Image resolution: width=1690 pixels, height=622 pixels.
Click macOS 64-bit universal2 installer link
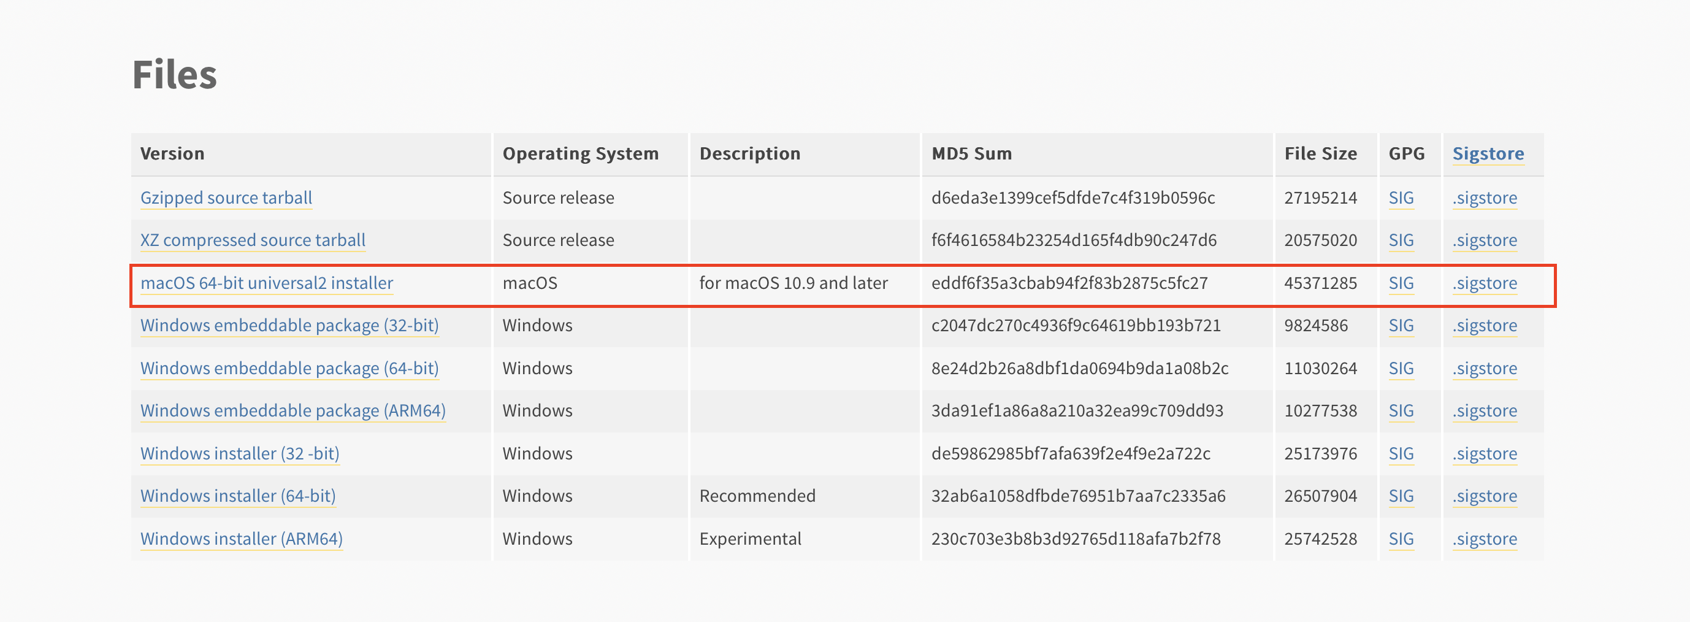267,283
